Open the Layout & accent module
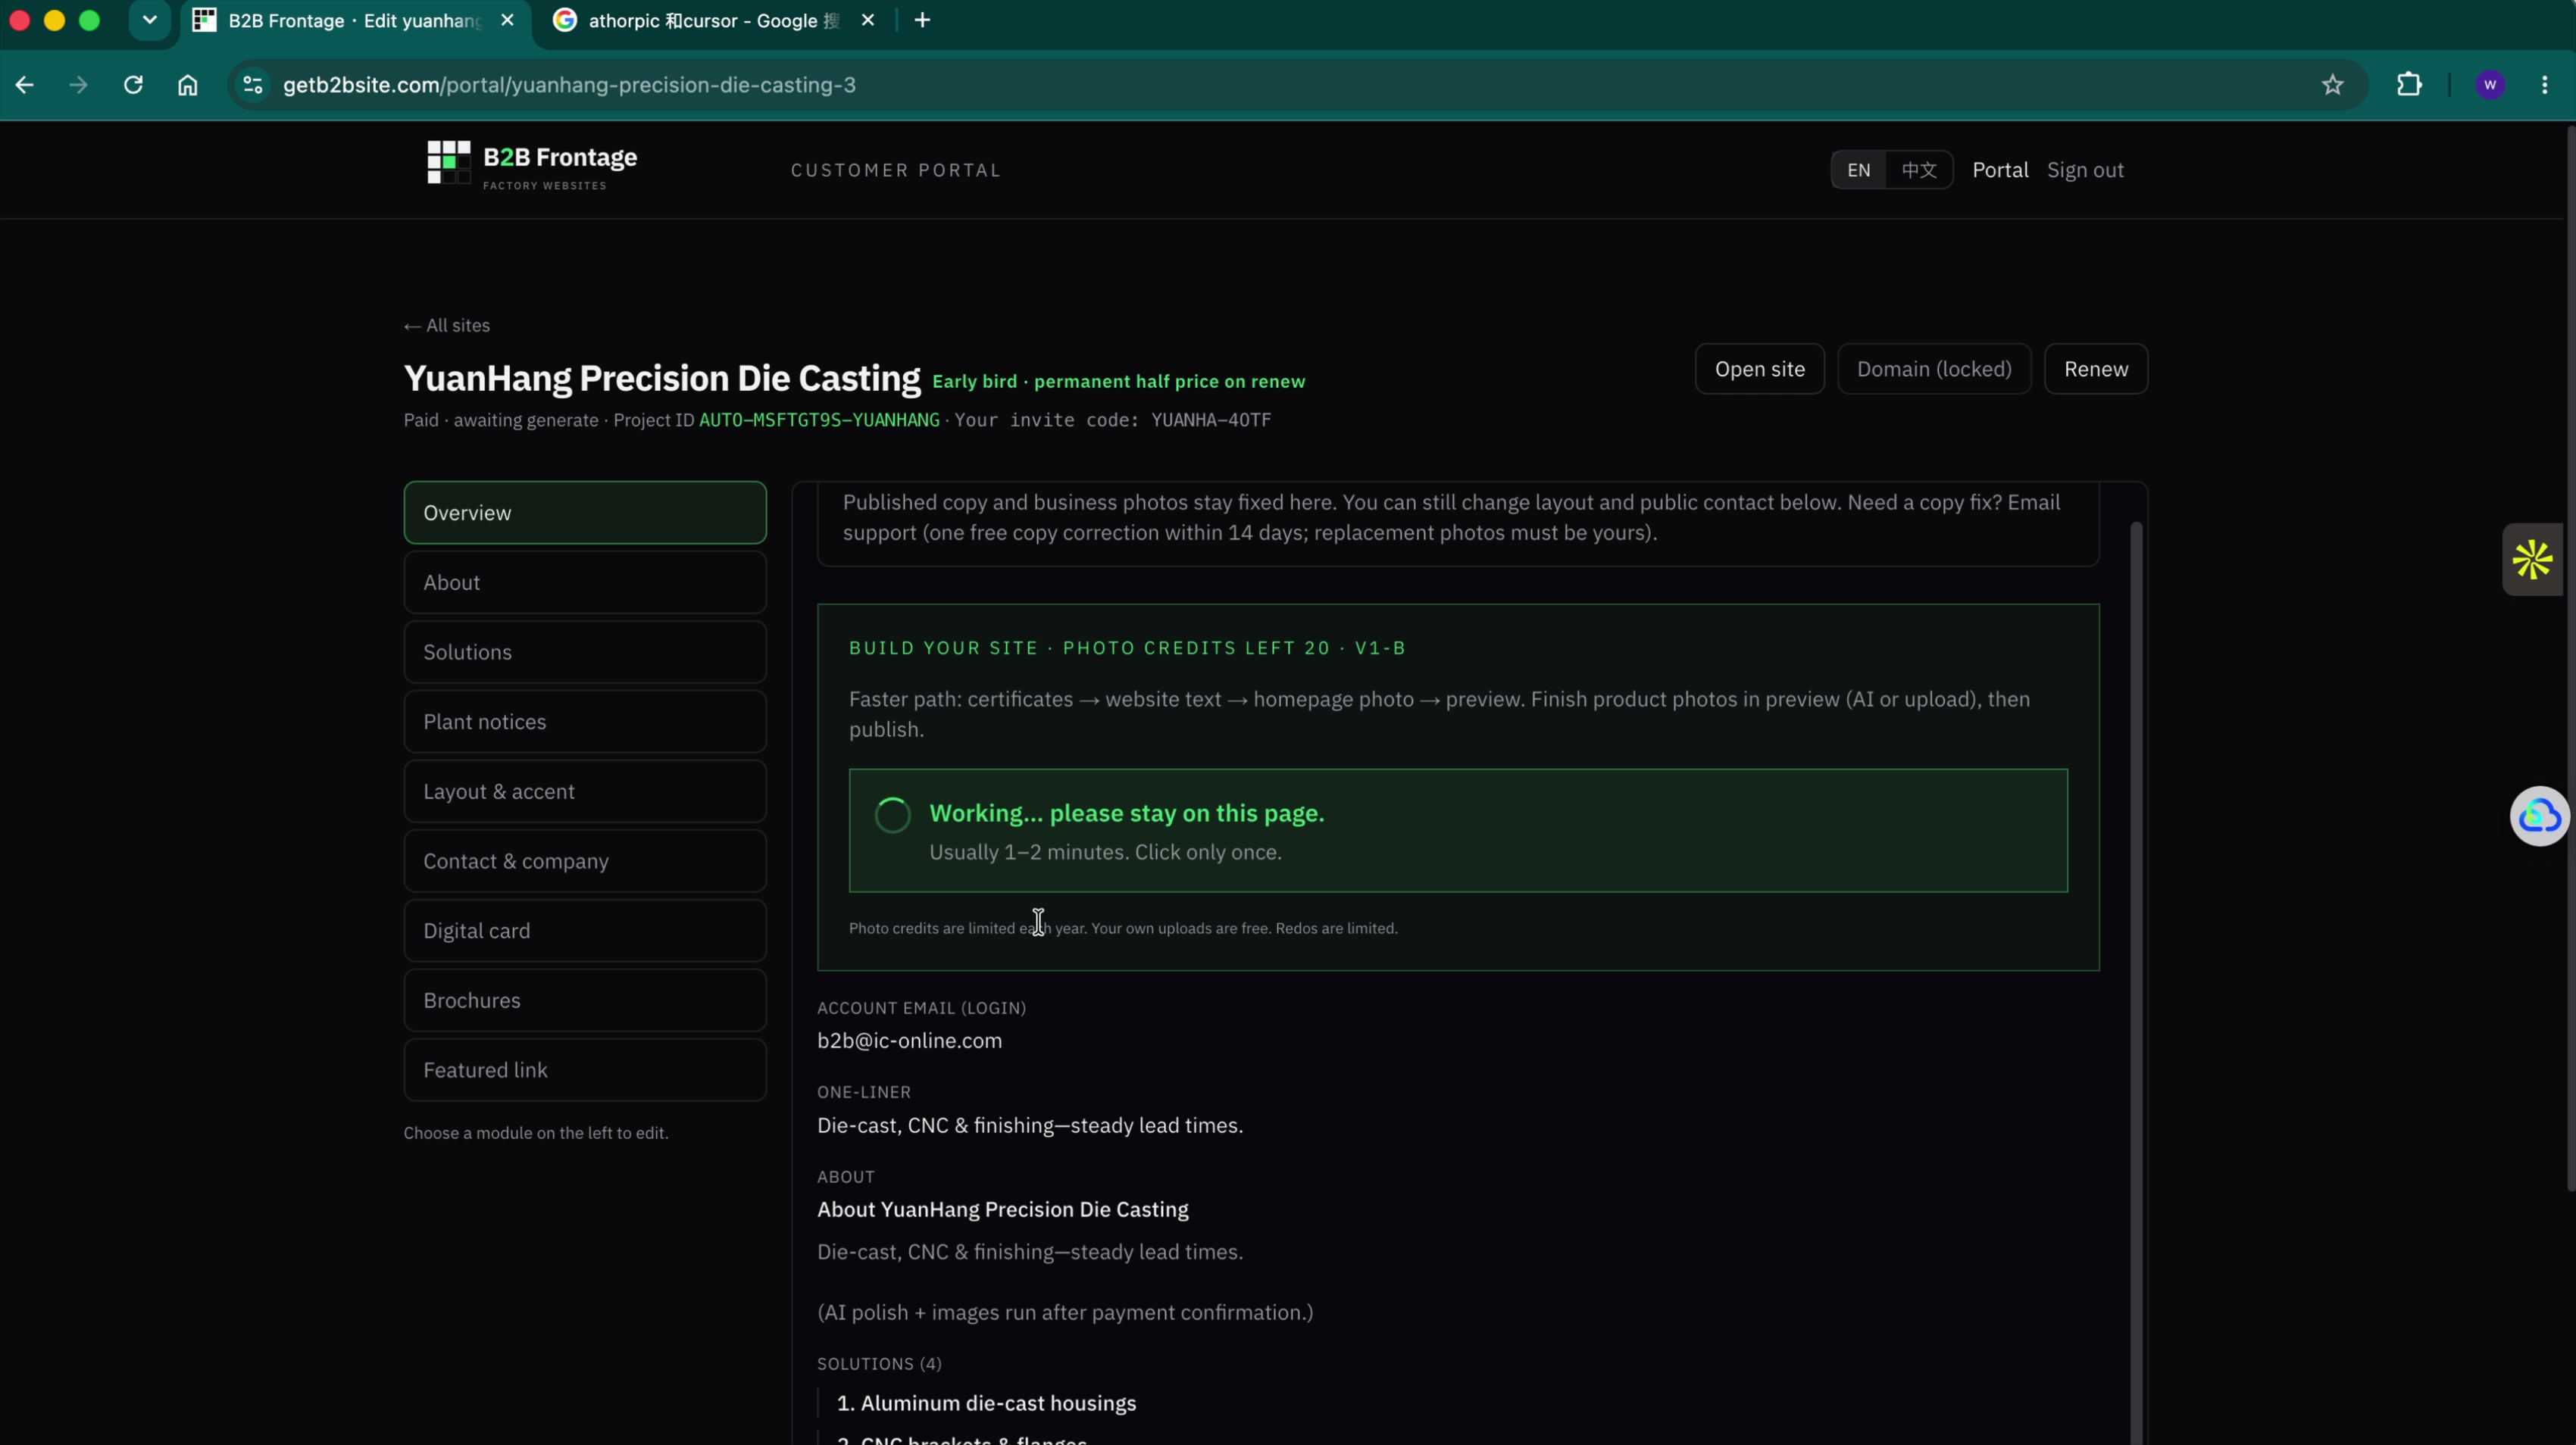Image resolution: width=2576 pixels, height=1445 pixels. 585,791
